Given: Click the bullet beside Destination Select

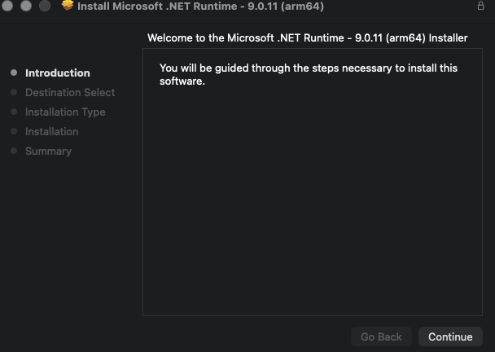Looking at the screenshot, I should point(14,92).
